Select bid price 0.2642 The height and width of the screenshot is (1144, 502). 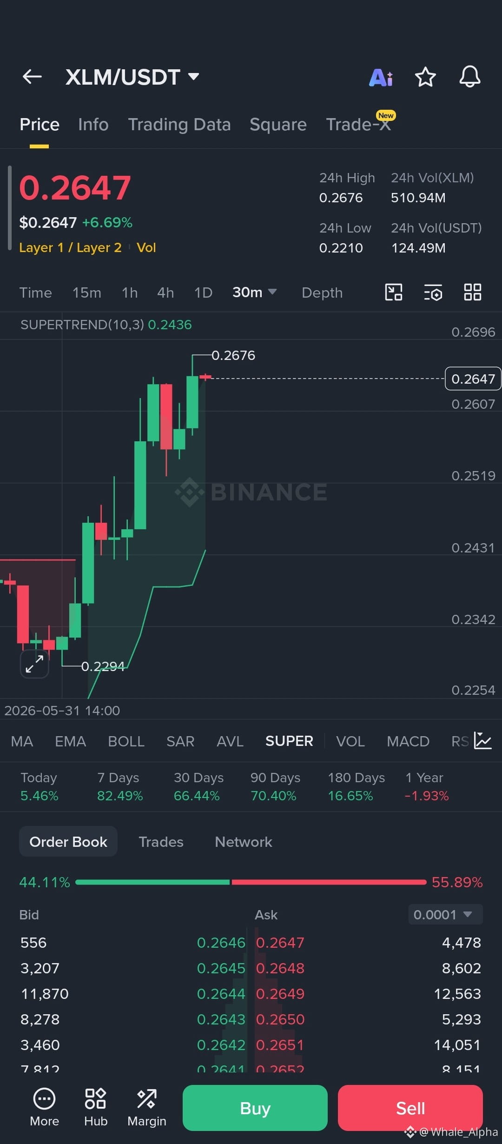click(x=221, y=1044)
